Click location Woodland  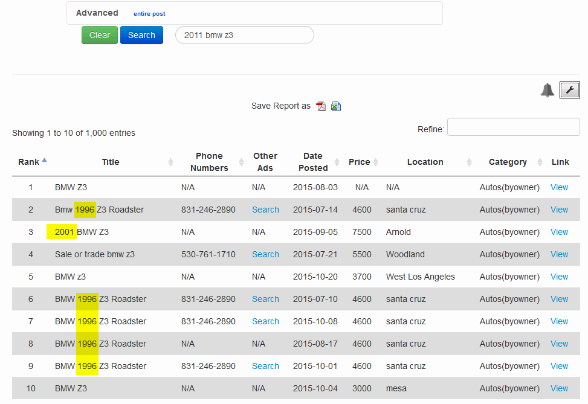[405, 254]
